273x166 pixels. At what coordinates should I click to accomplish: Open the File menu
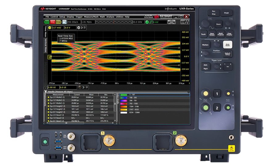coord(47,17)
